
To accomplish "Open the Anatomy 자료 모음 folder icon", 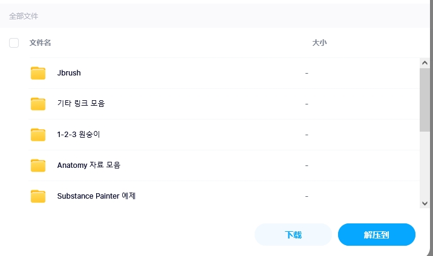I will [x=38, y=165].
